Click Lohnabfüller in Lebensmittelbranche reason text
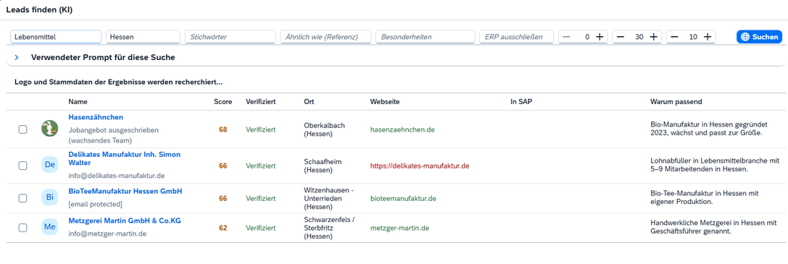788x264 pixels. point(715,166)
